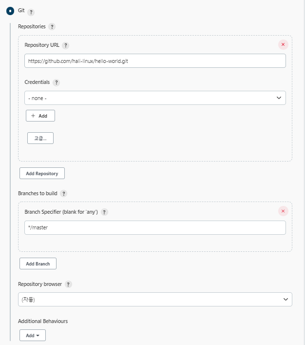The image size is (305, 345).
Task: Show help for Branches to build
Action: (x=63, y=194)
